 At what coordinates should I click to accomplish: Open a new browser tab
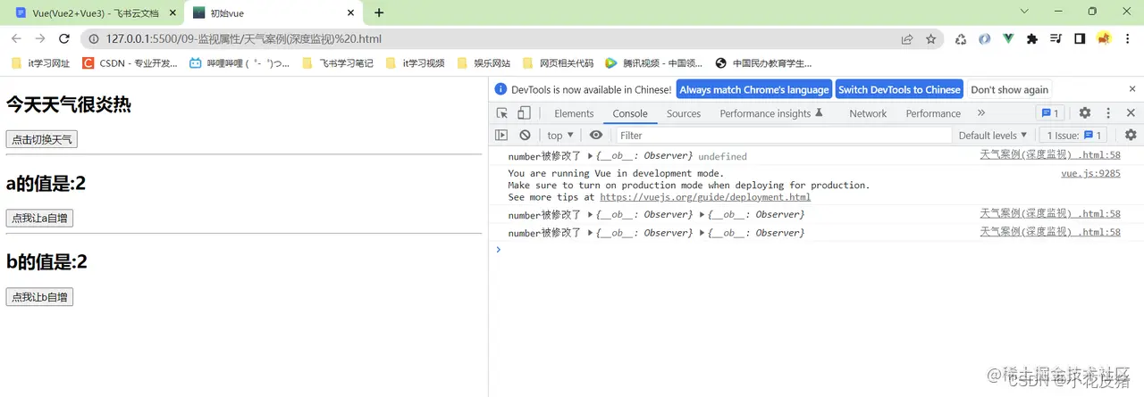[x=379, y=12]
